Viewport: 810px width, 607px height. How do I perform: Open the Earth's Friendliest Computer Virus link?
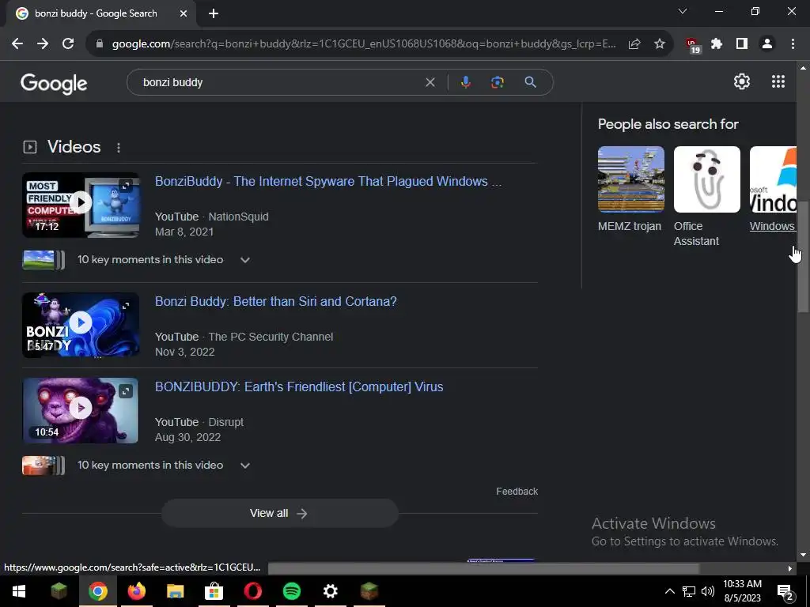pyautogui.click(x=299, y=387)
